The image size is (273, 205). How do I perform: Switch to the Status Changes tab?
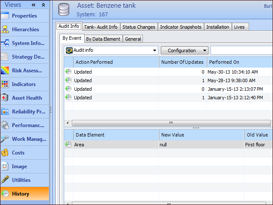pyautogui.click(x=139, y=27)
